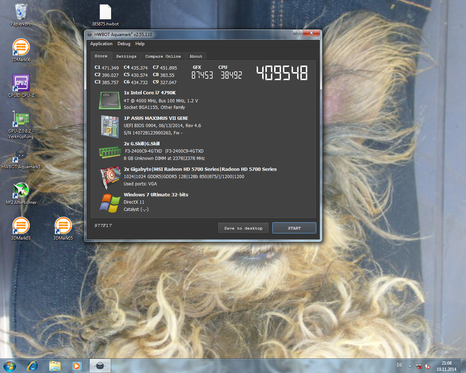Open the 3DMark06 desktop shortcut
The image size is (466, 373).
(x=21, y=50)
